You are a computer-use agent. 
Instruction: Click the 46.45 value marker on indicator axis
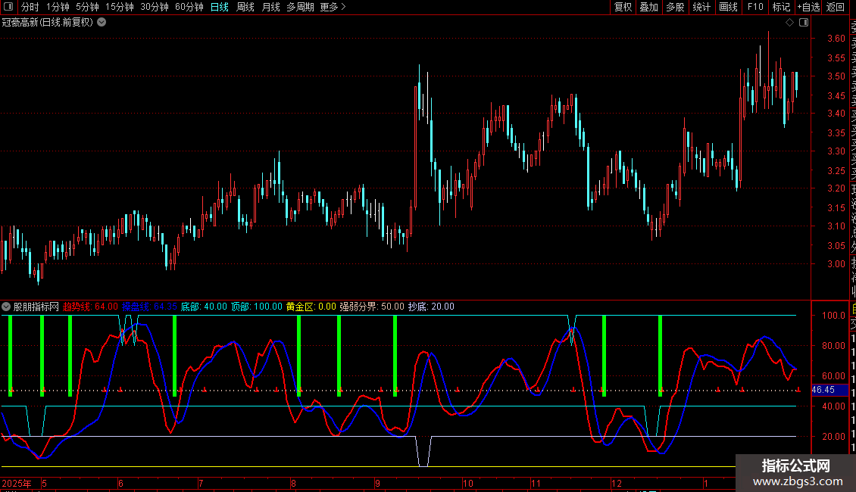(x=823, y=390)
